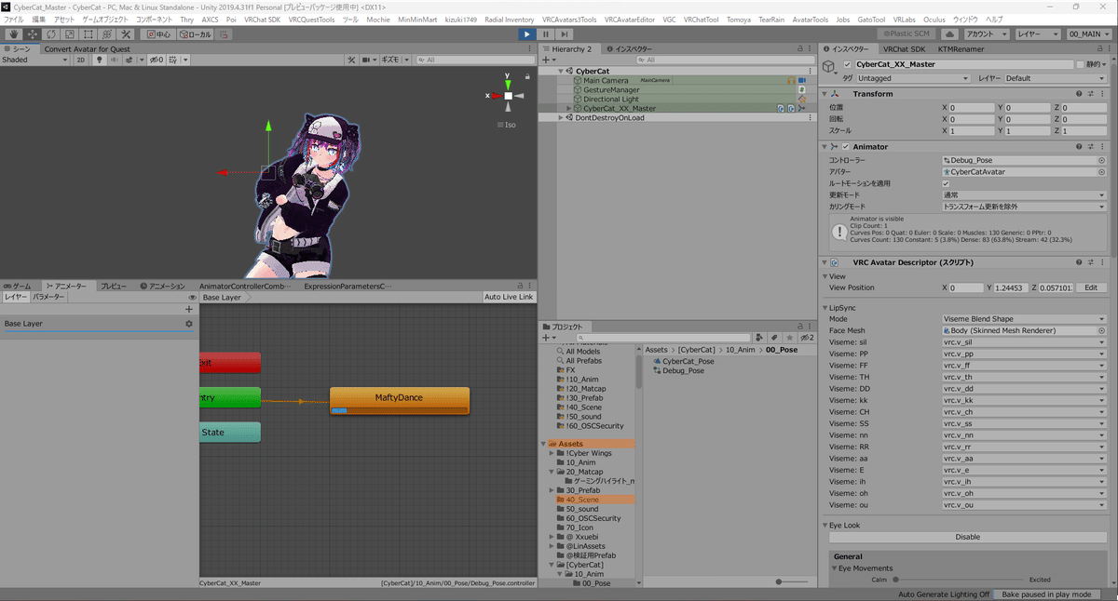Image resolution: width=1118 pixels, height=601 pixels.
Task: Toggle Animator component enabled checkbox
Action: coord(847,147)
